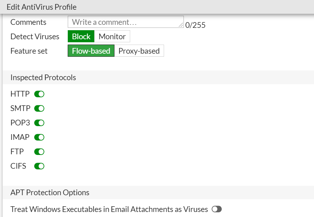
Task: Disable FTP protocol inspection
Action: pos(39,152)
